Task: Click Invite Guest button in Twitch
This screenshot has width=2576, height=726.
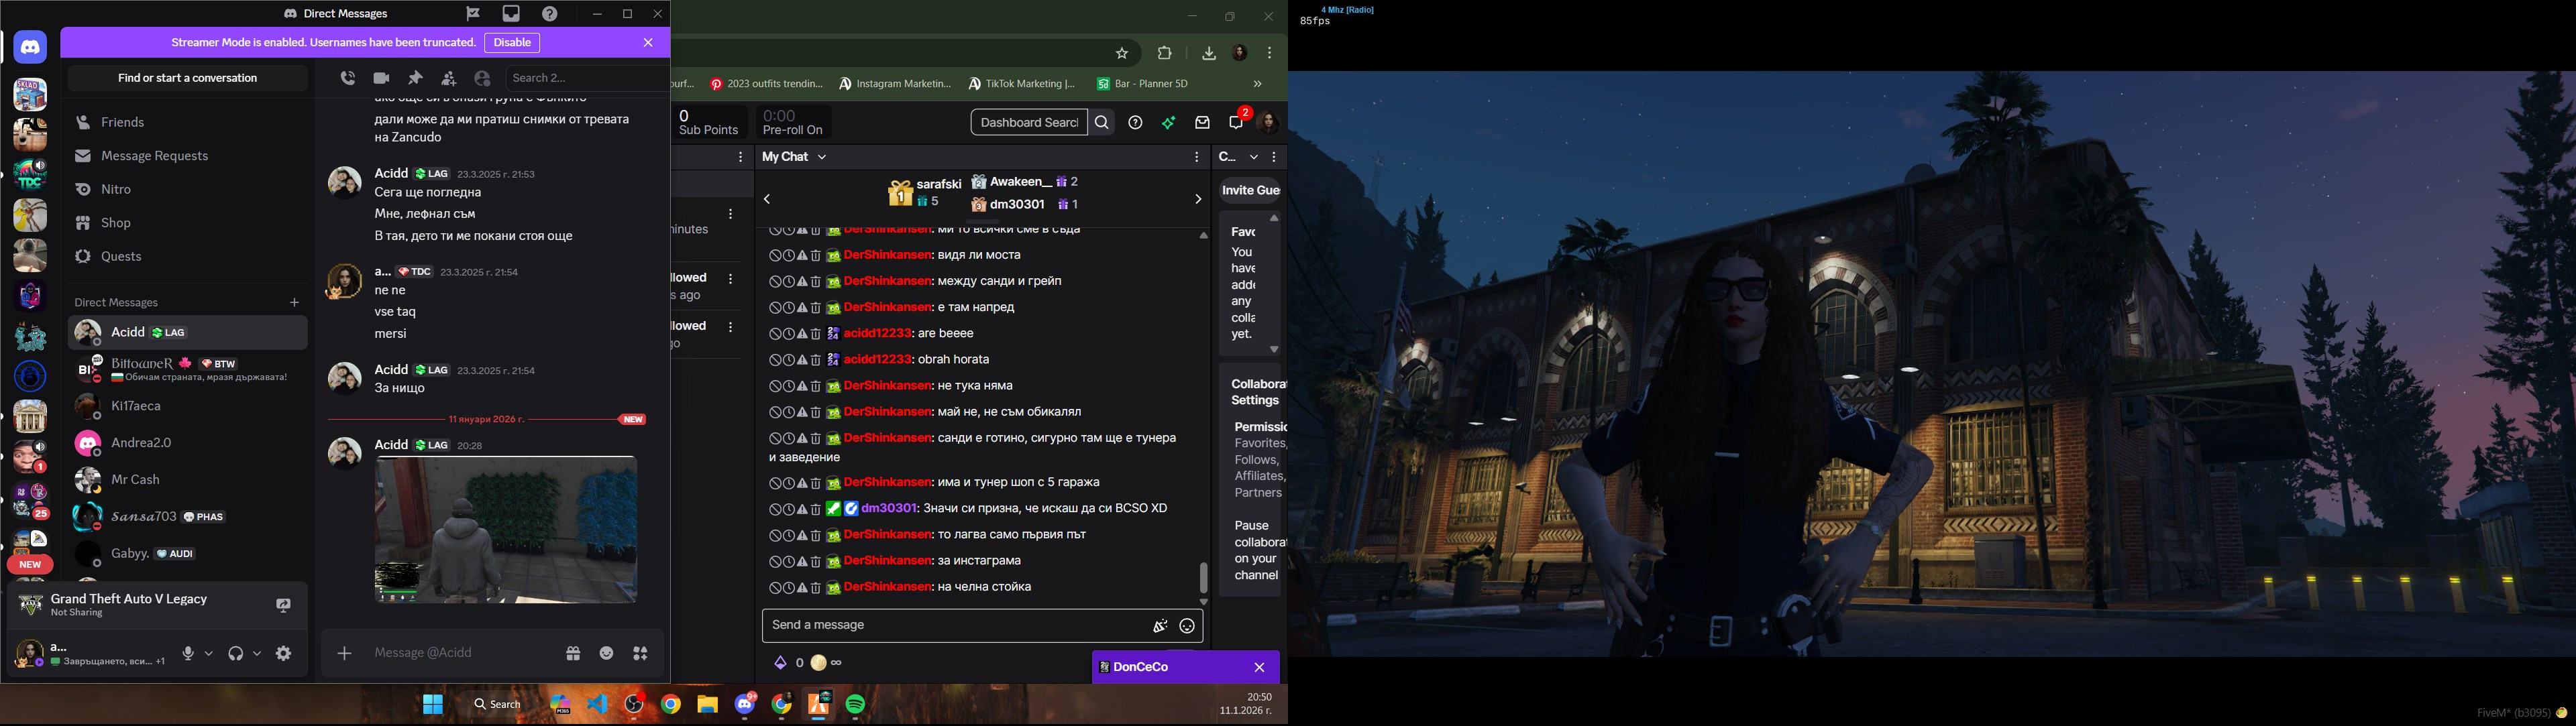Action: tap(1250, 190)
